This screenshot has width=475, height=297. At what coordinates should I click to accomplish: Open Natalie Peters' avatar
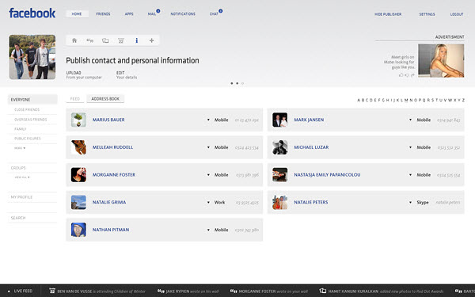click(x=280, y=202)
